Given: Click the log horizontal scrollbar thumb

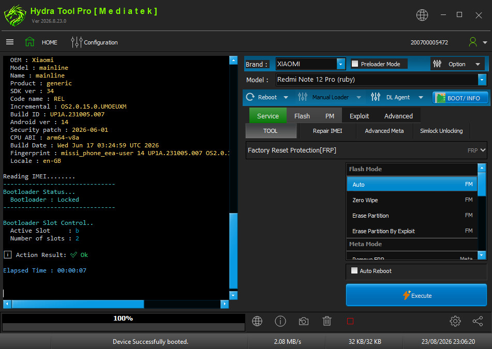Looking at the screenshot, I should pos(78,304).
